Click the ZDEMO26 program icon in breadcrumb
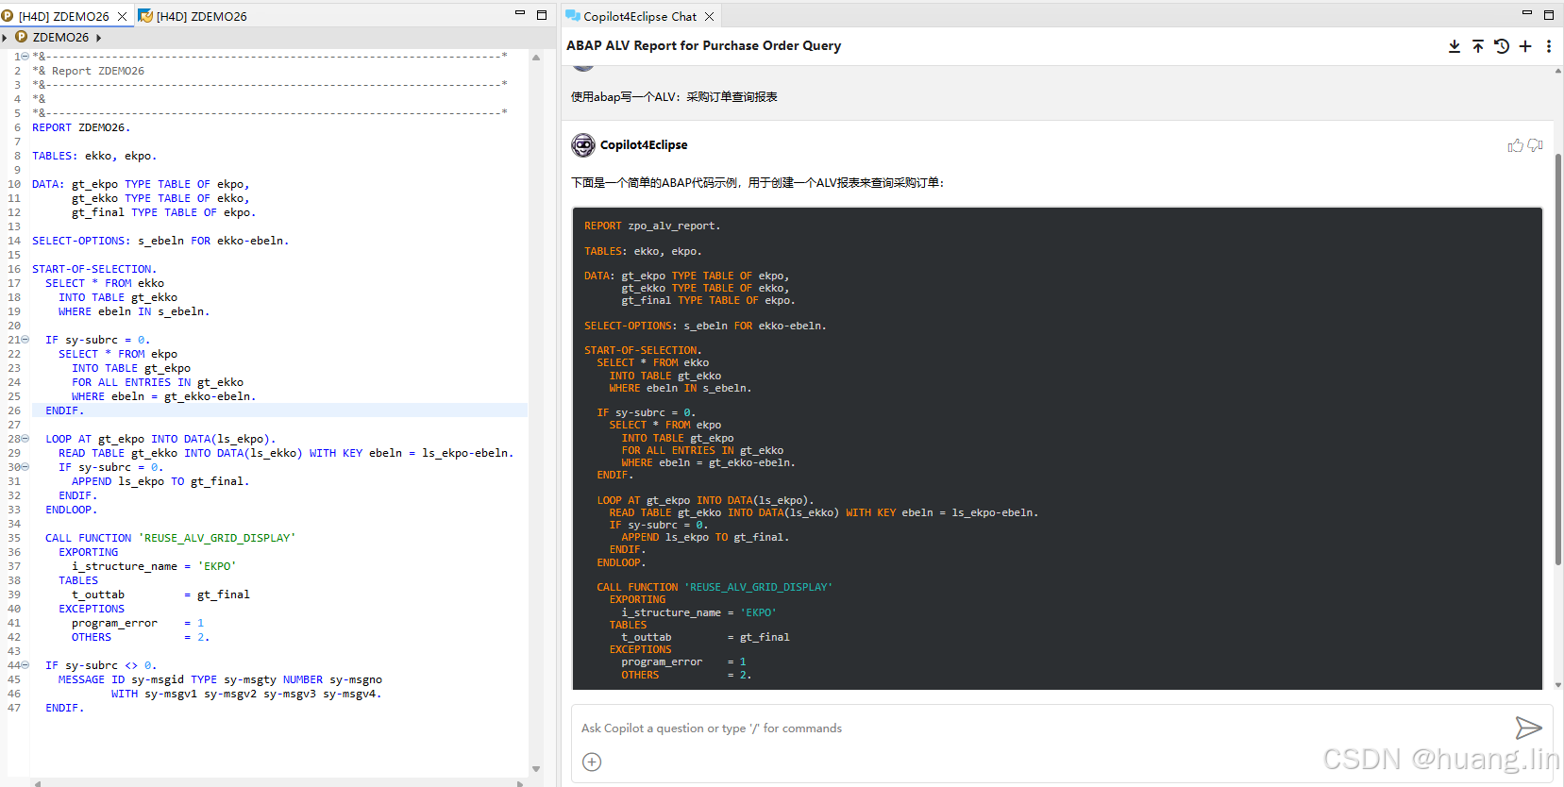The width and height of the screenshot is (1564, 787). (21, 37)
